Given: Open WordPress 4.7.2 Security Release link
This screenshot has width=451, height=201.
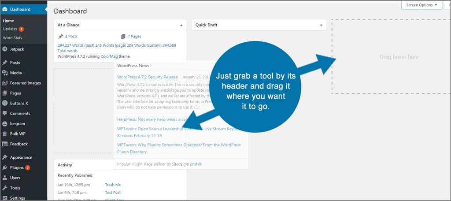Looking at the screenshot, I should 147,77.
